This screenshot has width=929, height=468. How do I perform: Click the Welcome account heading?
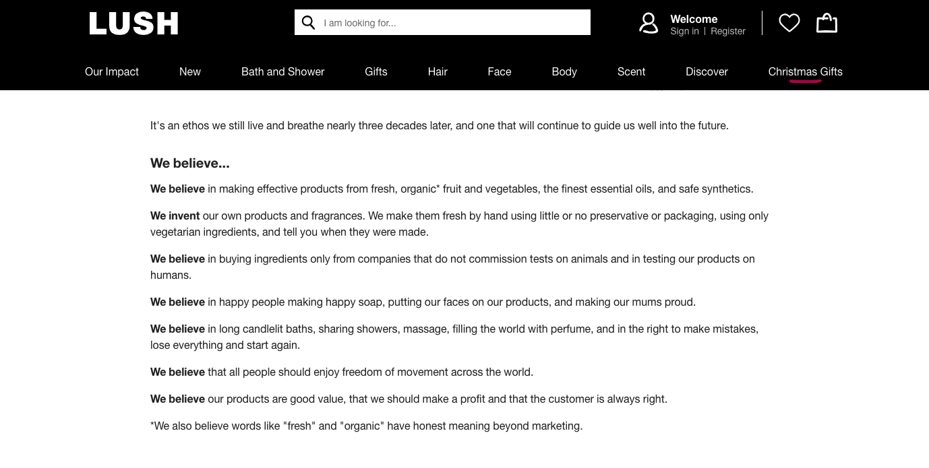coord(694,19)
